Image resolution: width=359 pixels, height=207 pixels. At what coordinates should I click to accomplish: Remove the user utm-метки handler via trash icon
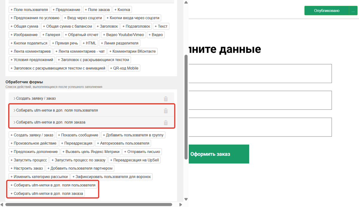166,111
